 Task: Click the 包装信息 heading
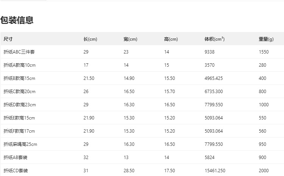(17, 20)
